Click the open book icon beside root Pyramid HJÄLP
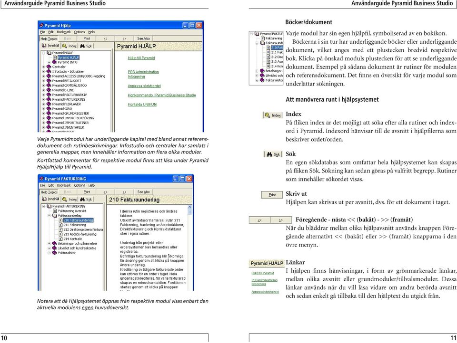The image size is (457, 343). [49, 53]
